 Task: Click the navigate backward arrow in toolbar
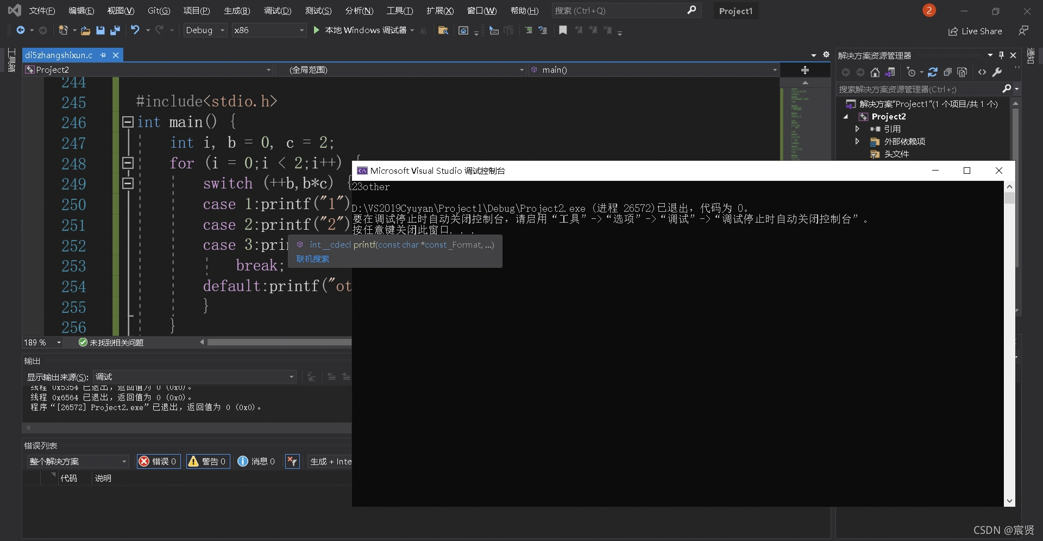tap(21, 30)
